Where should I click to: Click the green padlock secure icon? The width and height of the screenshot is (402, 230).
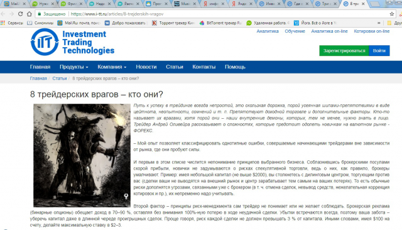tap(39, 14)
